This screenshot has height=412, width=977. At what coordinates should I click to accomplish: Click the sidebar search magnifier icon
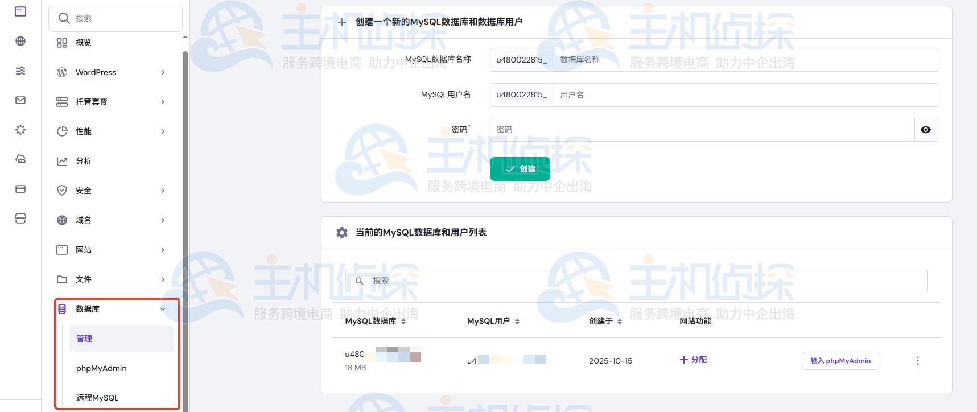[x=64, y=18]
